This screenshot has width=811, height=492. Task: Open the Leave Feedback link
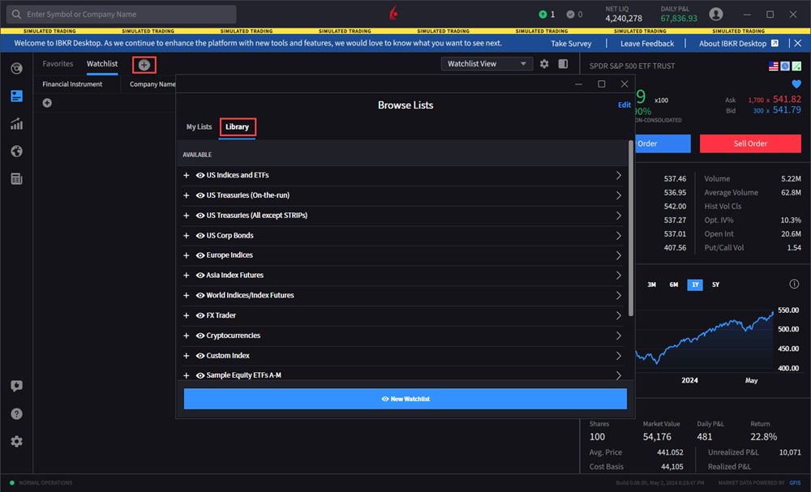647,44
